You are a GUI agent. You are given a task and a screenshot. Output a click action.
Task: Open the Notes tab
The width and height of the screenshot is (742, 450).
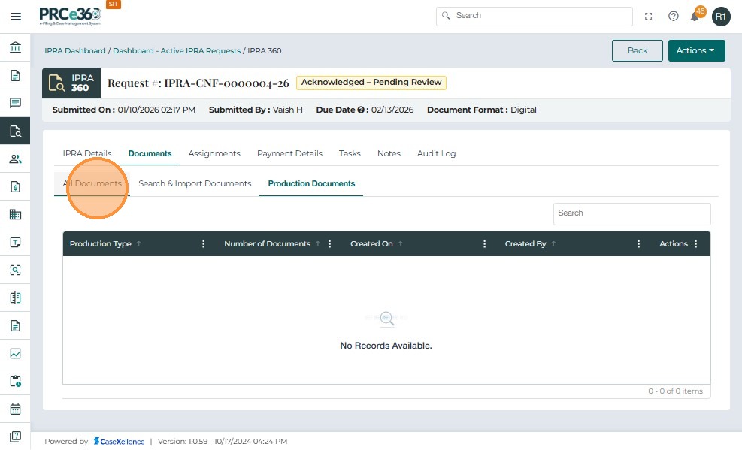click(x=389, y=153)
